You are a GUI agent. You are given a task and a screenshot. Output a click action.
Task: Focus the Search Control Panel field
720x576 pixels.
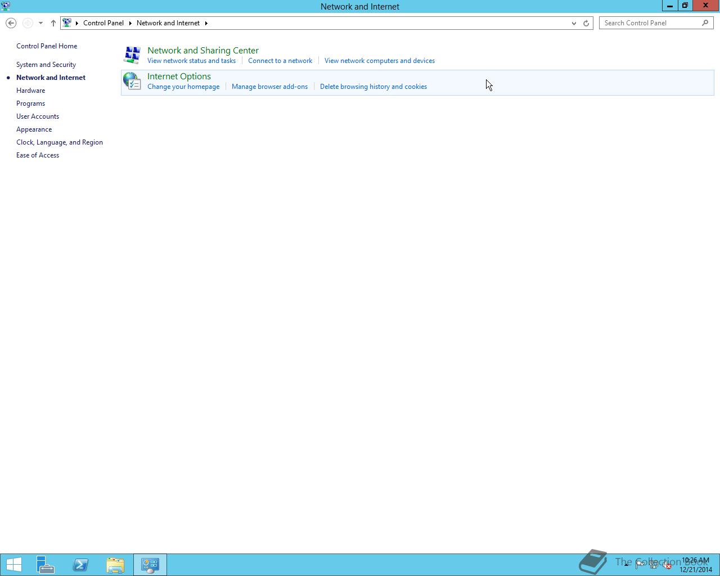pyautogui.click(x=650, y=23)
